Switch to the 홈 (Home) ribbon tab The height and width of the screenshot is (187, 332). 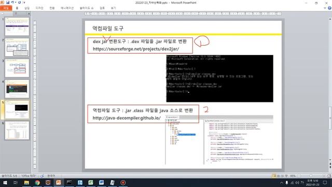17,8
